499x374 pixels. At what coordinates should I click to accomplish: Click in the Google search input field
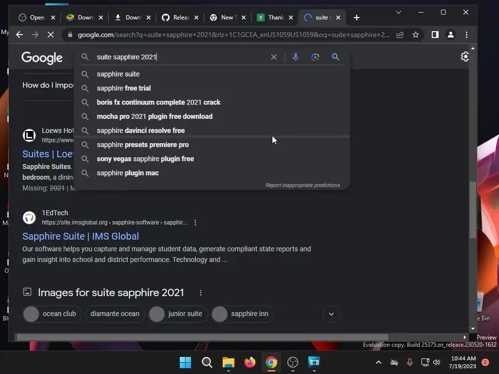pyautogui.click(x=181, y=57)
